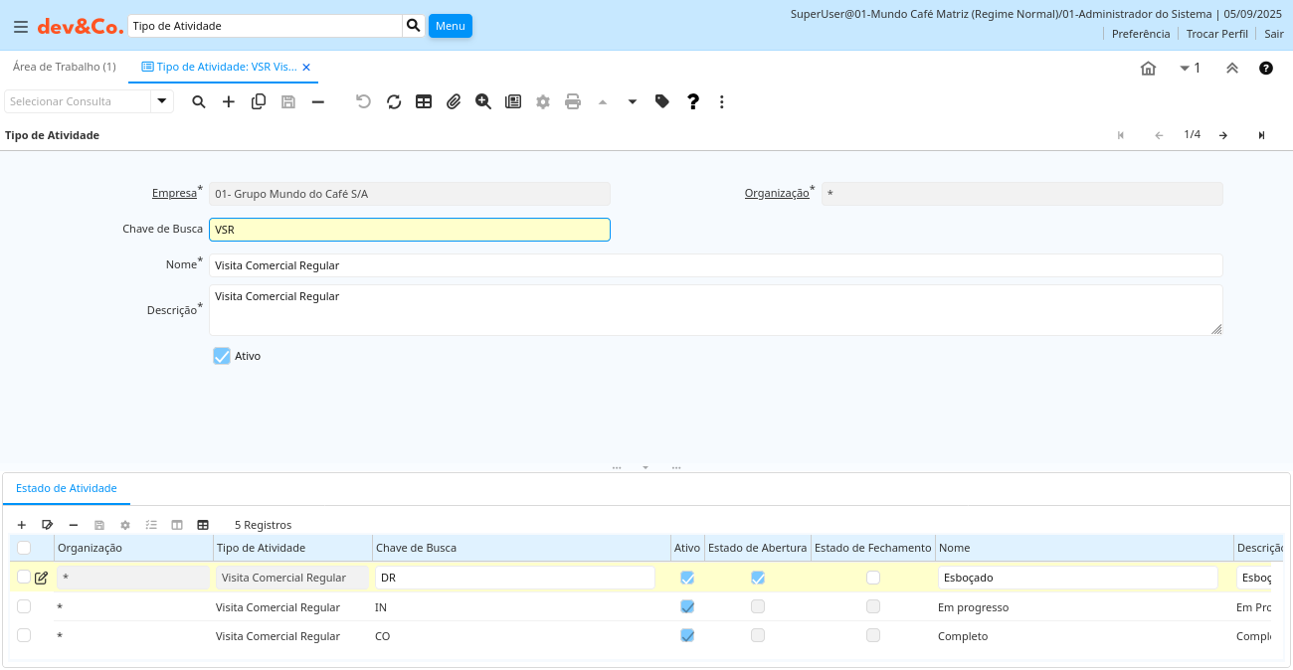Open the hamburger menu next to logo
Image resolution: width=1293 pixels, height=670 pixels.
coord(21,27)
